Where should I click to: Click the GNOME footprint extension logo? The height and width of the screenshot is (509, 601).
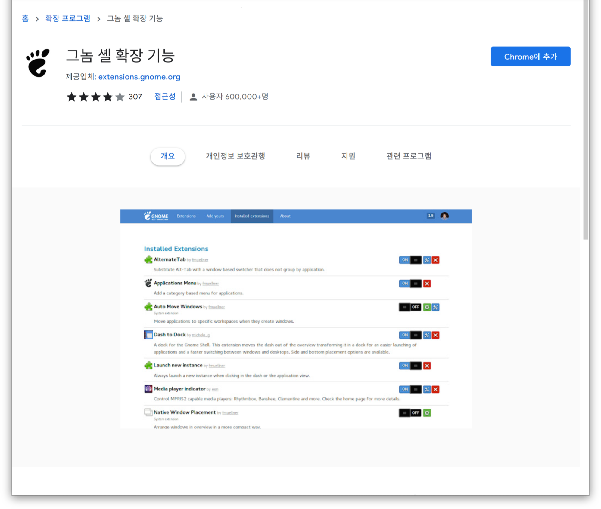tap(38, 63)
